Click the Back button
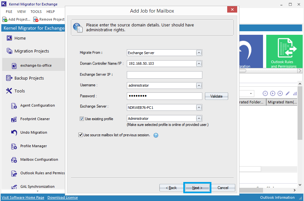The width and height of the screenshot is (304, 201). (171, 188)
